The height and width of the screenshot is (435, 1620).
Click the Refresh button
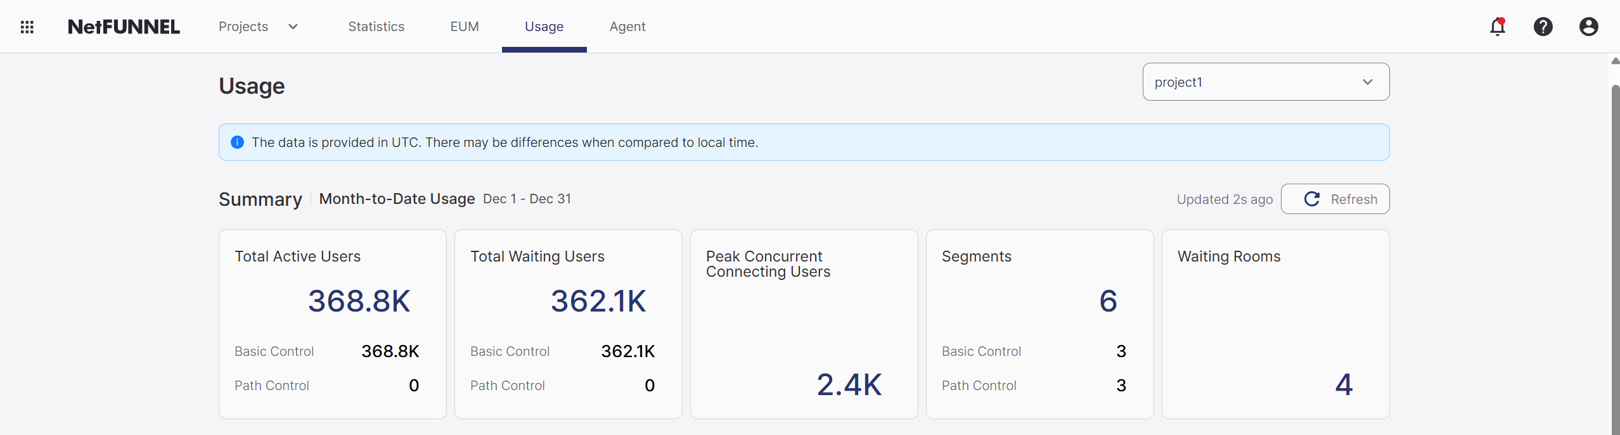point(1335,199)
